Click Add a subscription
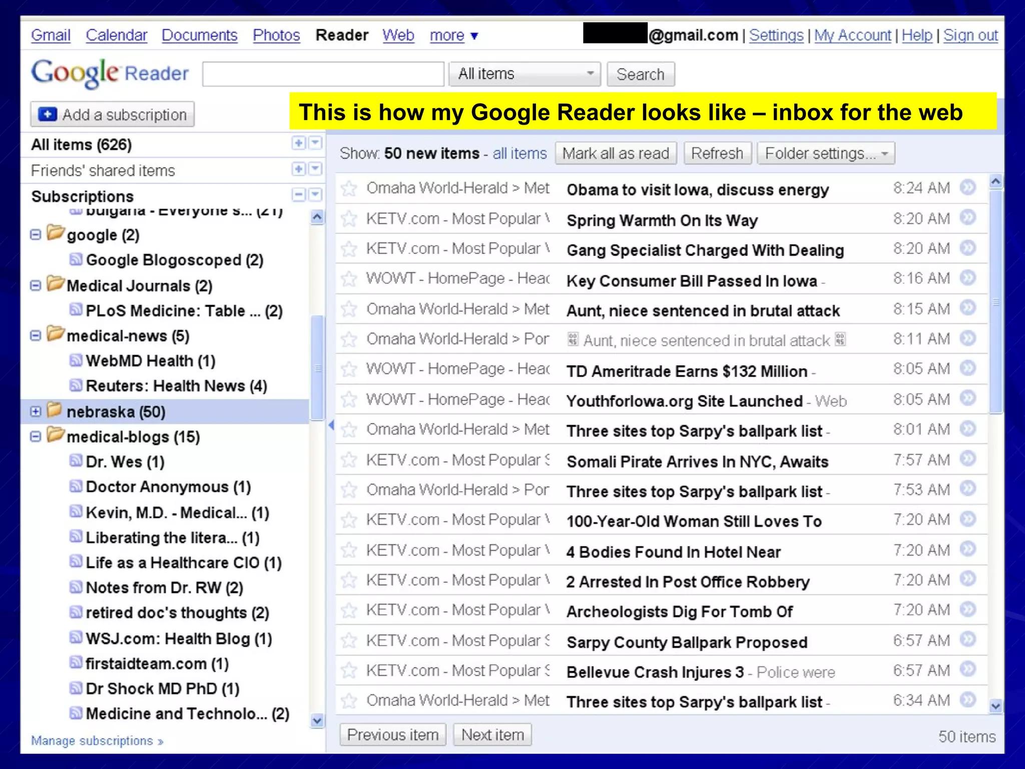 point(113,115)
